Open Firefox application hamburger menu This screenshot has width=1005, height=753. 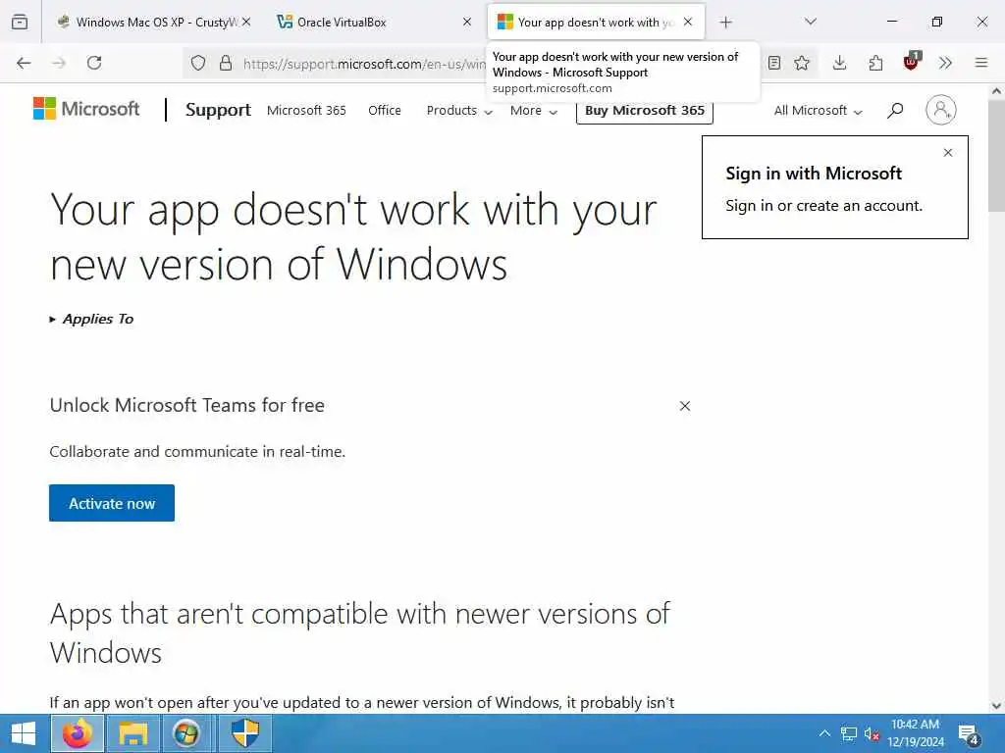(981, 63)
